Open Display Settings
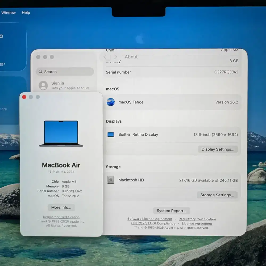 click(218, 149)
